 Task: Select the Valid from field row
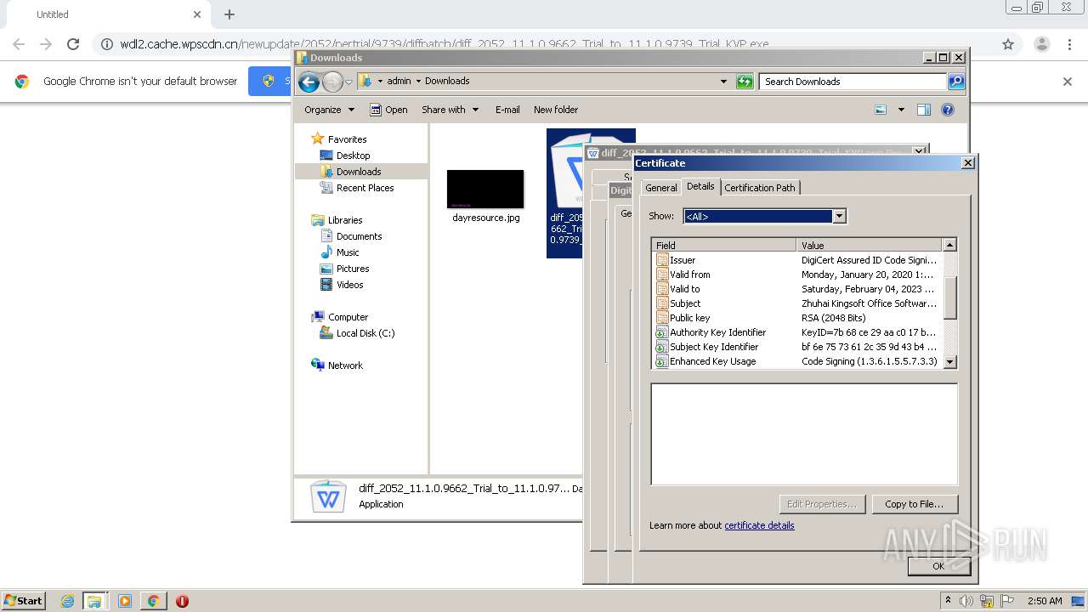click(797, 275)
